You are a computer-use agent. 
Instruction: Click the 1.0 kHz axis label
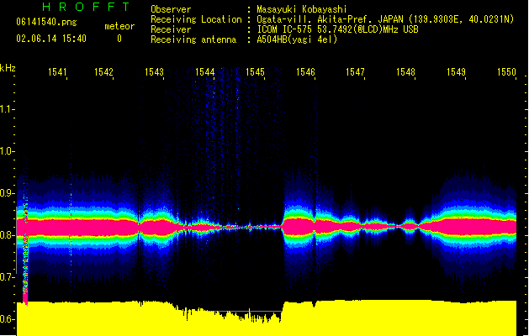pyautogui.click(x=7, y=151)
